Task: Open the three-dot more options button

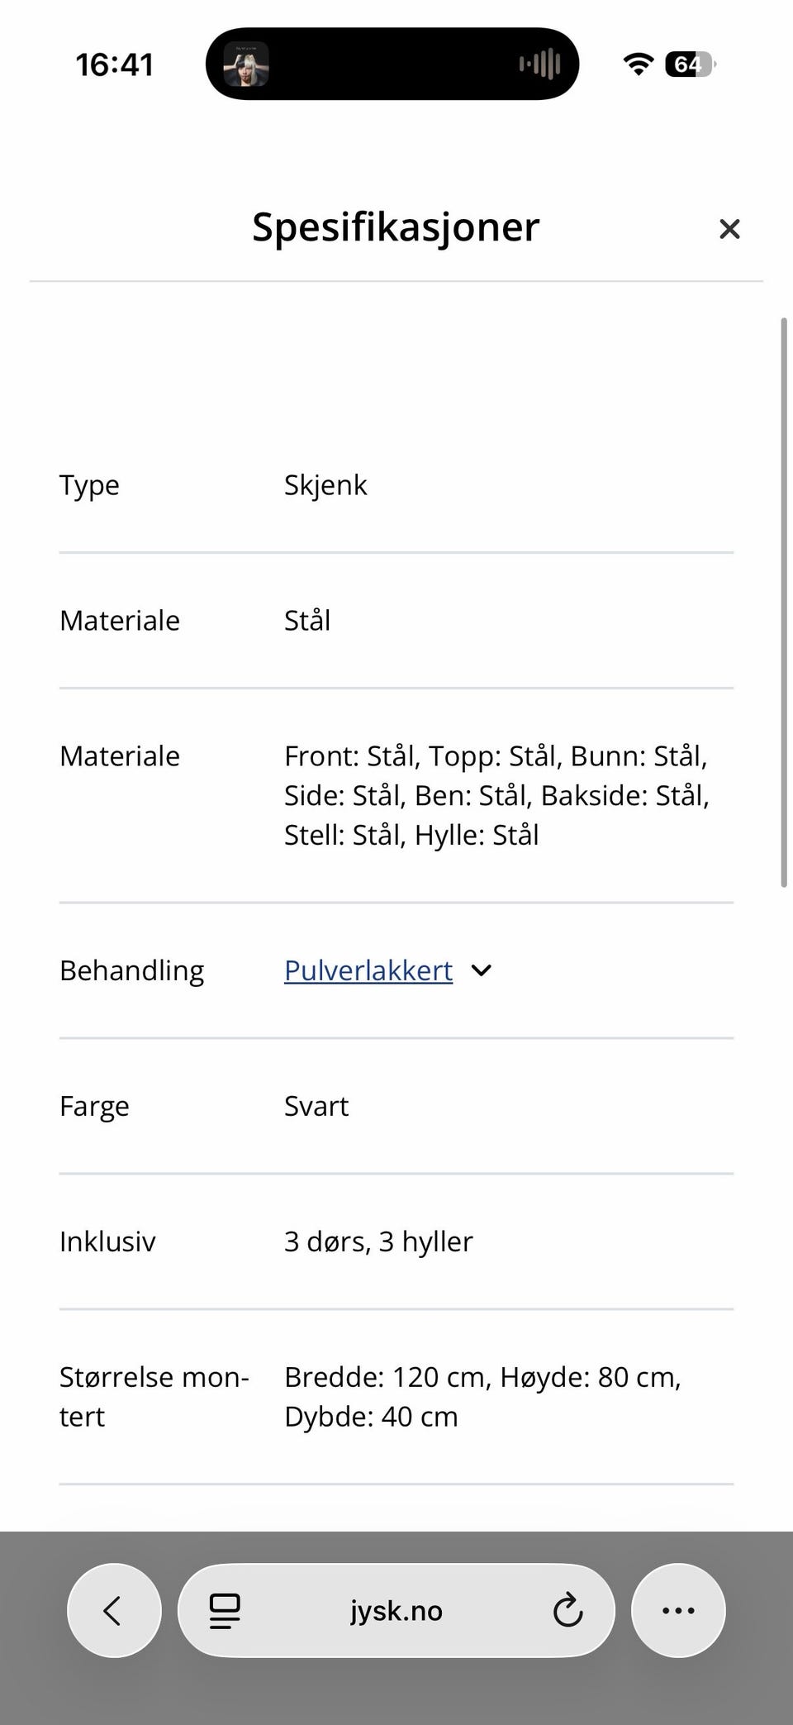Action: [678, 1610]
